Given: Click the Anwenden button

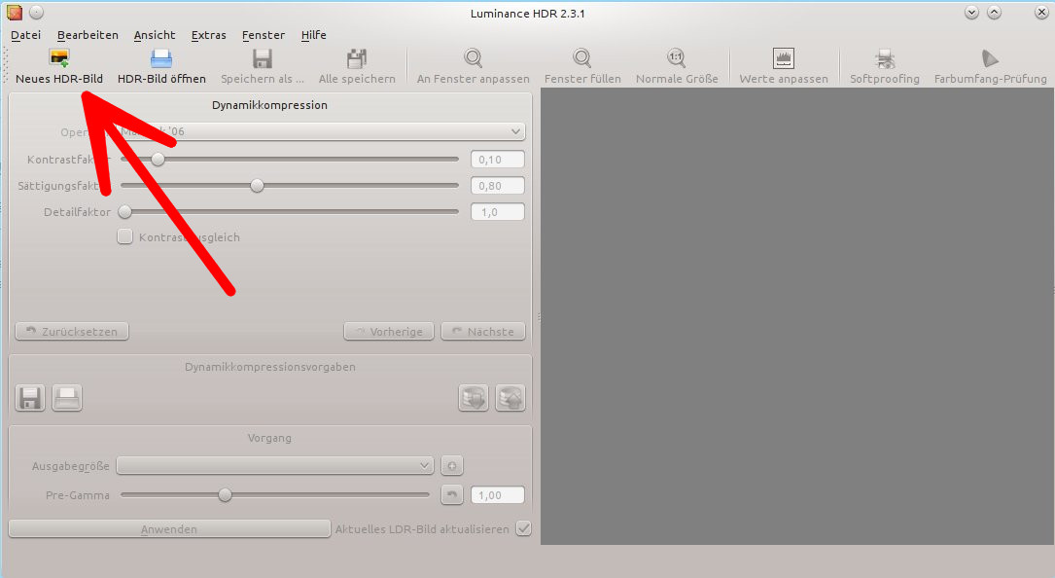Looking at the screenshot, I should coord(169,528).
